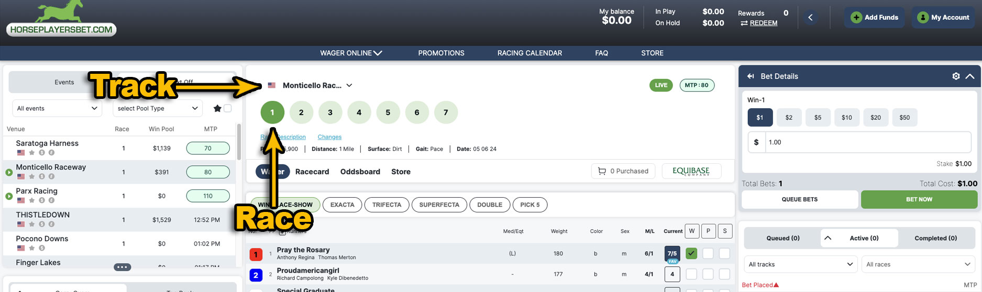The height and width of the screenshot is (292, 982).
Task: Expand the Wager Online menu
Action: click(x=351, y=53)
